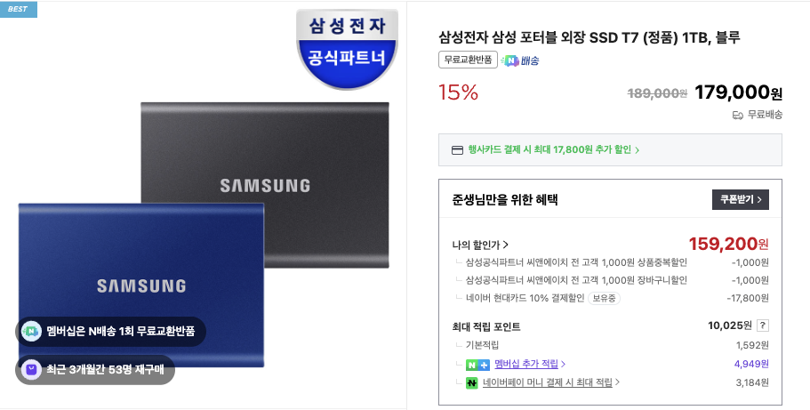Screen dimensions: 810x410
Task: Open 네이버페이 머니 결제 시 최대 적립 link
Action: (548, 382)
